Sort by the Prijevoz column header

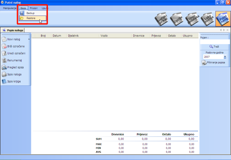point(158,36)
